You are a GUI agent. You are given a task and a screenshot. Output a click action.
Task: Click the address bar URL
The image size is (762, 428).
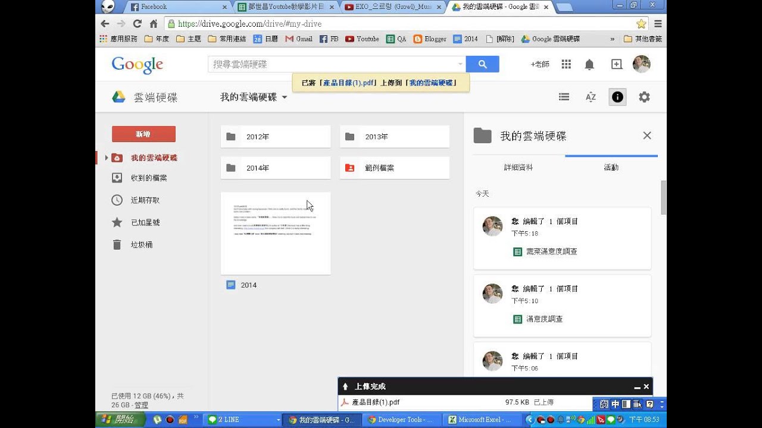tap(249, 24)
